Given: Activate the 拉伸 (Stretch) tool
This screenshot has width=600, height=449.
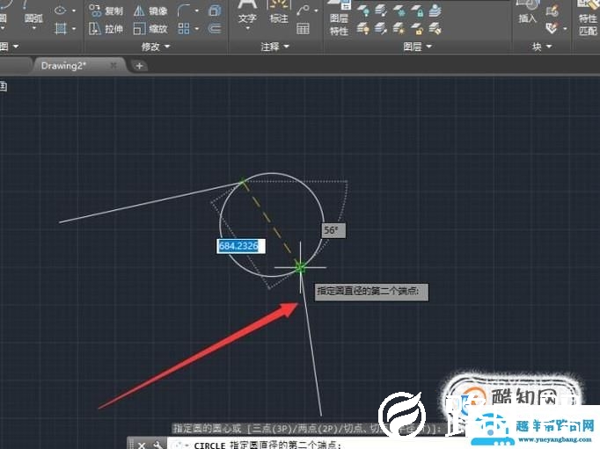Looking at the screenshot, I should pos(106,29).
